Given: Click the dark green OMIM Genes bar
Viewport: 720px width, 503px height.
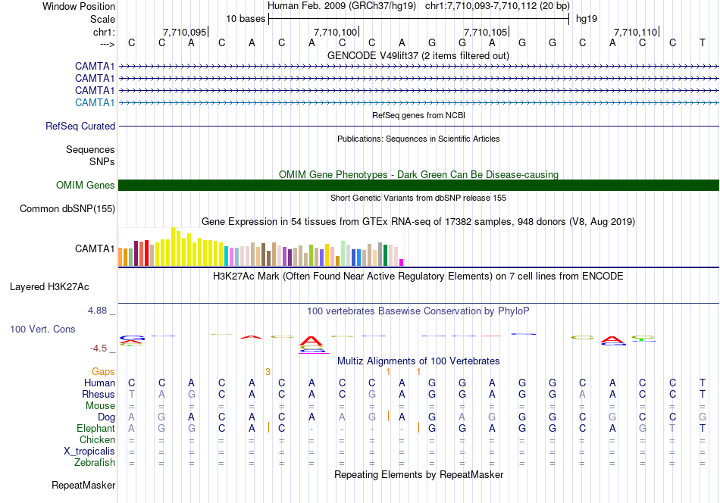Looking at the screenshot, I should [418, 185].
